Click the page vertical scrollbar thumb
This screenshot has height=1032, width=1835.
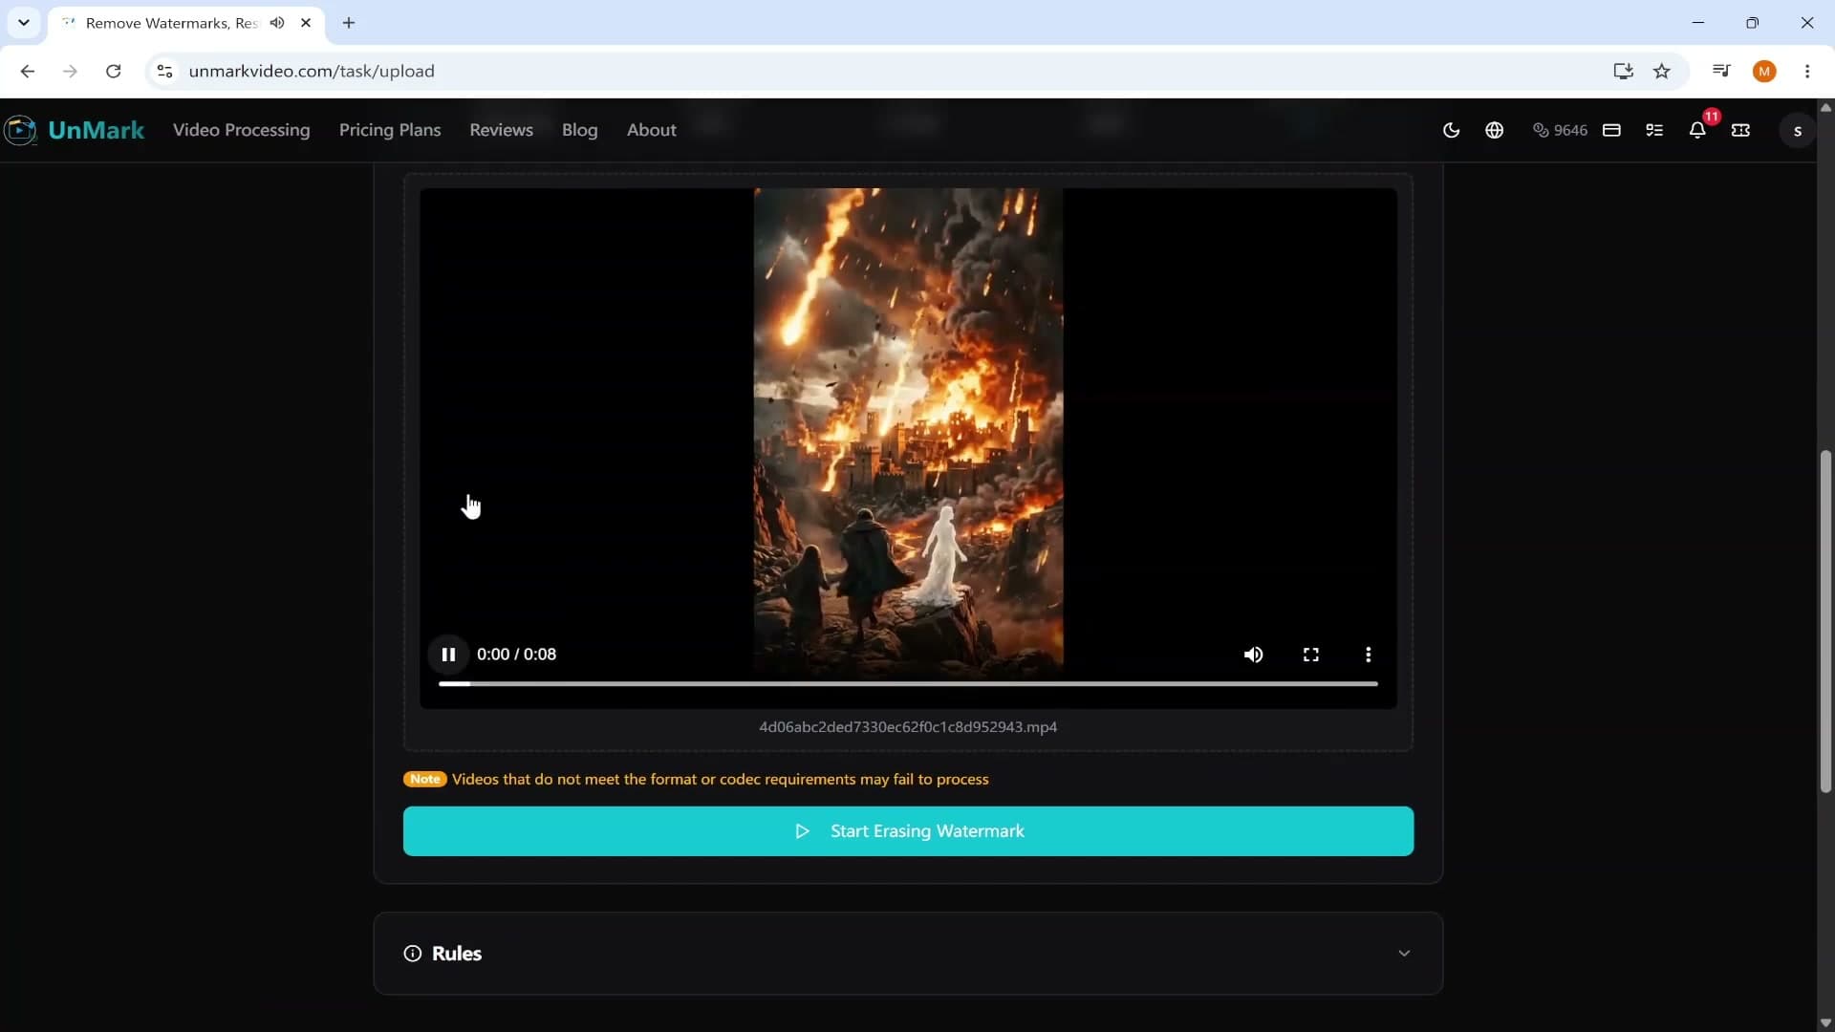tap(1825, 621)
